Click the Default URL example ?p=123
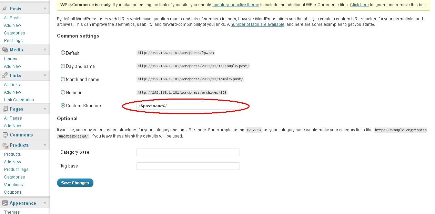This screenshot has height=214, width=435. tap(176, 53)
